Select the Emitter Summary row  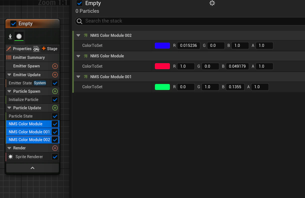(33, 57)
